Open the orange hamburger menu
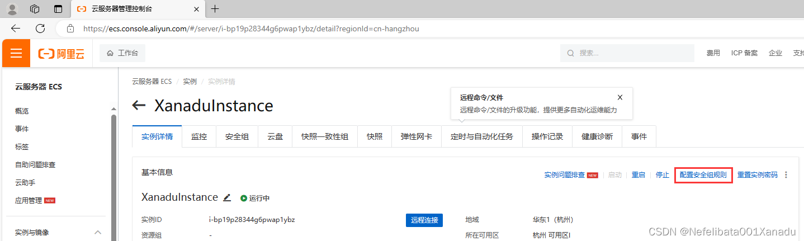This screenshot has height=241, width=804. tap(16, 53)
